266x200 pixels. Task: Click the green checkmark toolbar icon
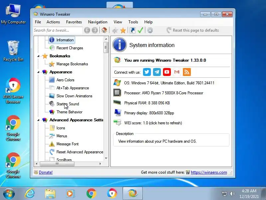pos(140,30)
